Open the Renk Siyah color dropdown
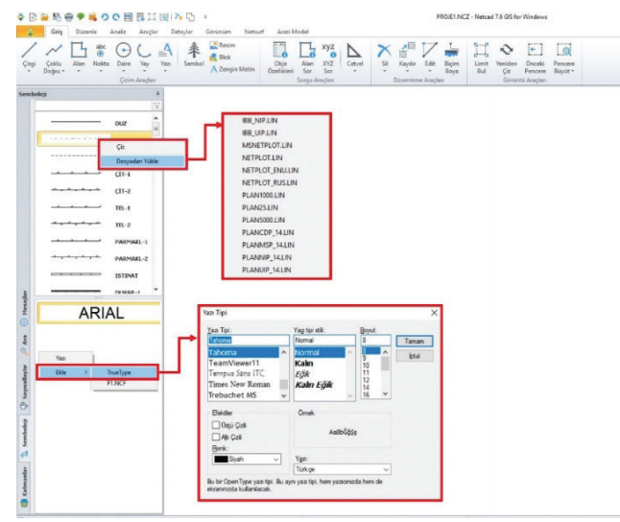Image resolution: width=620 pixels, height=522 pixels. (246, 459)
